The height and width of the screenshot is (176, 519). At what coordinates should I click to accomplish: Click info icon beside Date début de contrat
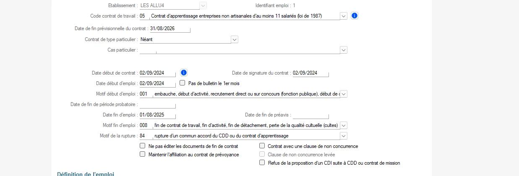[183, 72]
